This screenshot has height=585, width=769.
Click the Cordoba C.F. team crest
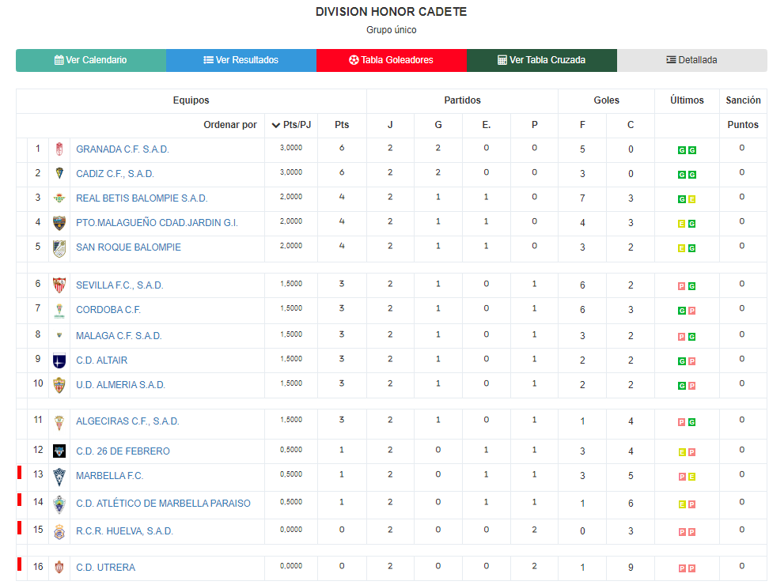59,311
